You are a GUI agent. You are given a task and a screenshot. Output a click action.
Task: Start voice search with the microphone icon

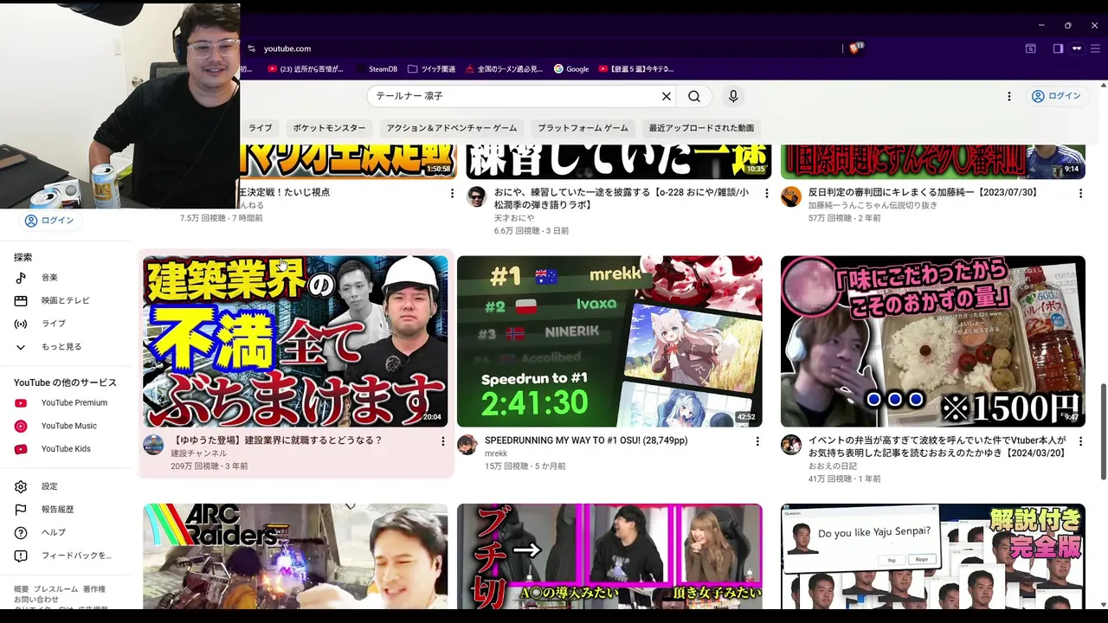(x=733, y=96)
